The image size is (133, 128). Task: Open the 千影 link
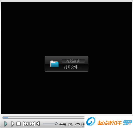pyautogui.click(x=63, y=124)
